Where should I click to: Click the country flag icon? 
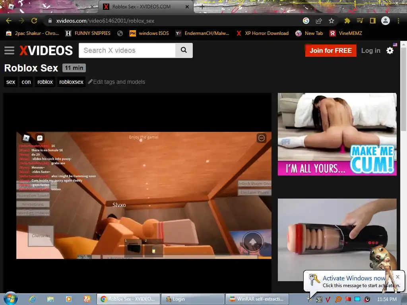395,44
